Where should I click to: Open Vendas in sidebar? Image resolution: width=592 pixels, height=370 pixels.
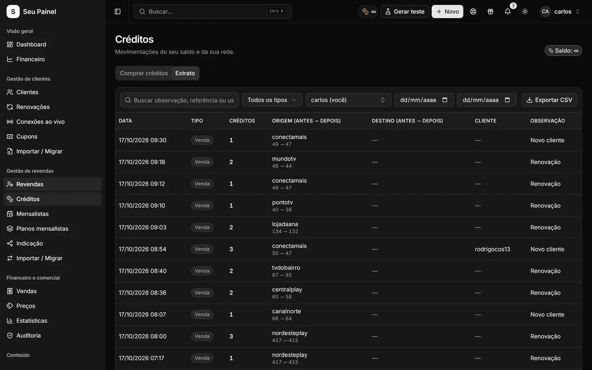52,291
